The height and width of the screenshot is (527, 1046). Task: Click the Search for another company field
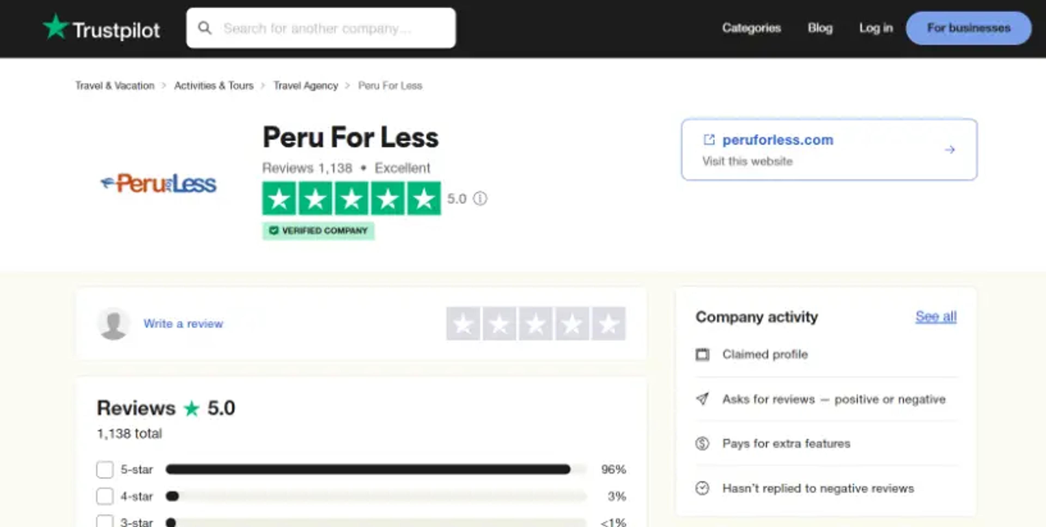pyautogui.click(x=321, y=28)
